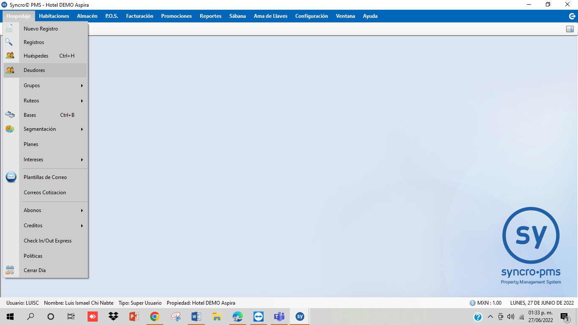
Task: Open the Ventana menu
Action: [x=346, y=16]
